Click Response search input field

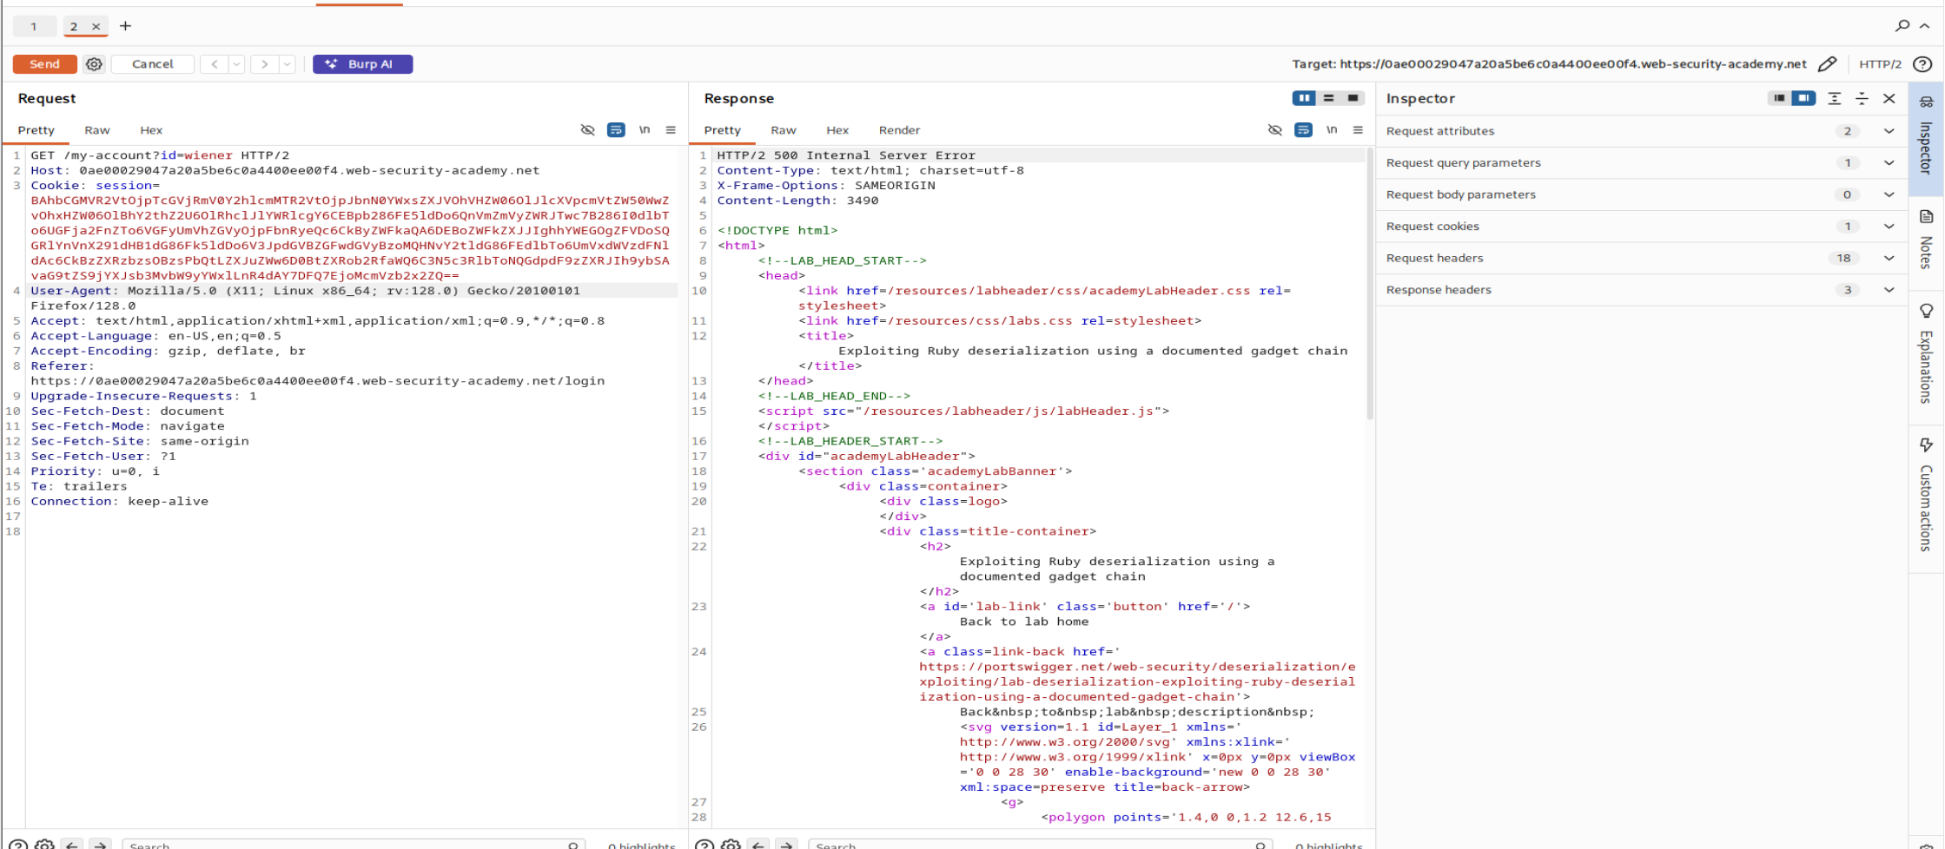coord(1040,845)
